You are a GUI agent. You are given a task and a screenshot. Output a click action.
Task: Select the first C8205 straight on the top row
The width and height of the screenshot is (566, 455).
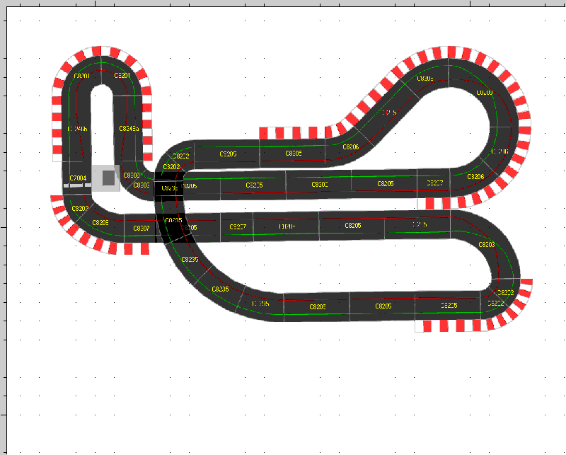228,154
